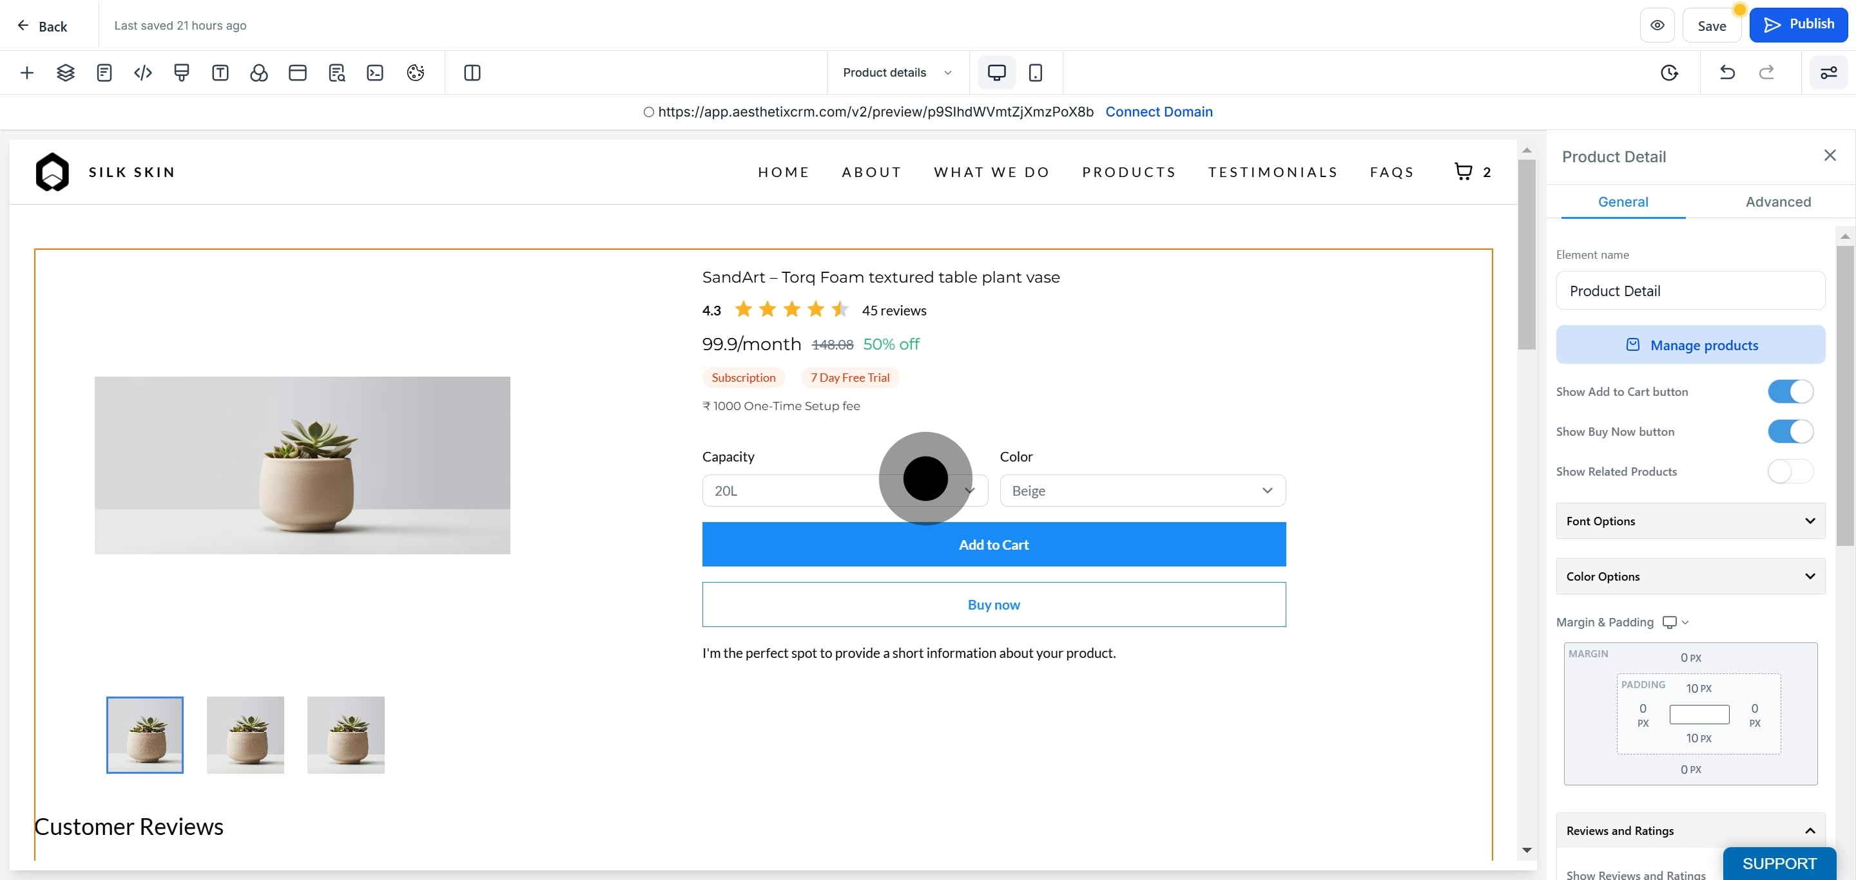
Task: Open the WHAT WE DO nav item
Action: point(992,172)
